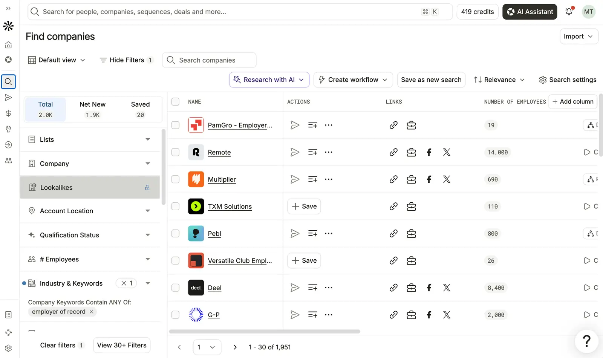The width and height of the screenshot is (603, 358).
Task: Open website link icon for Versatile Club
Action: [393, 261]
